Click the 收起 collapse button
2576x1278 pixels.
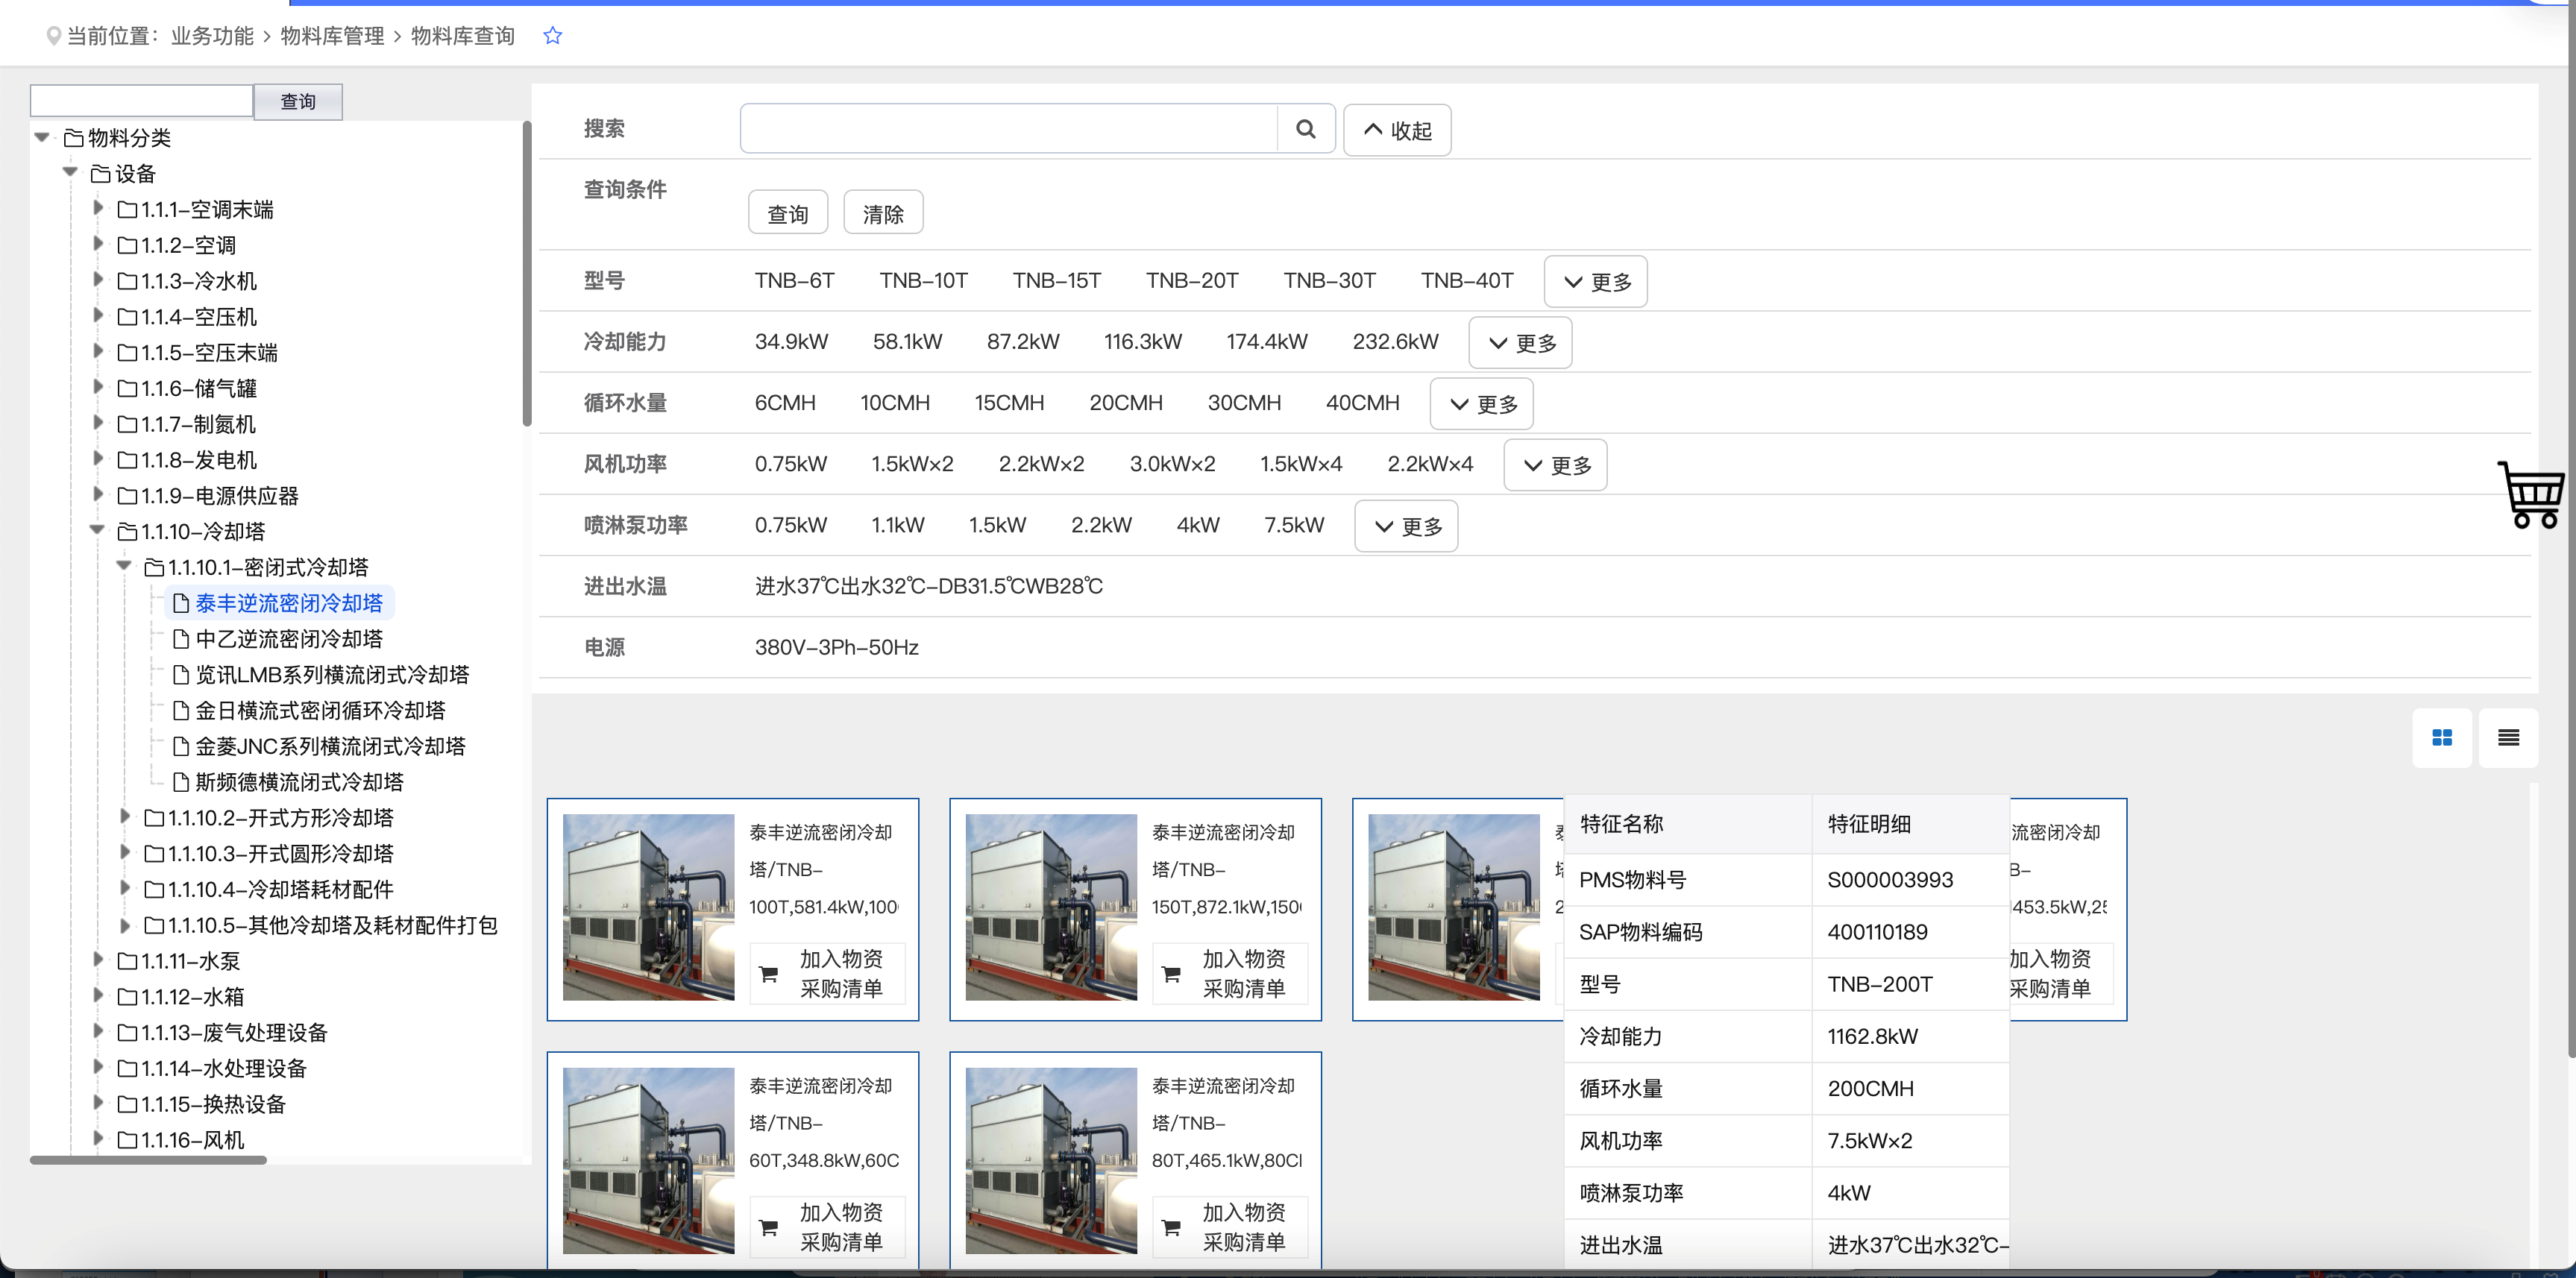(1396, 130)
